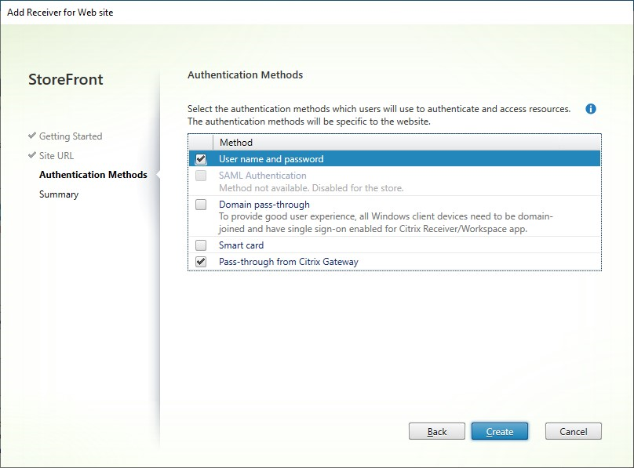Click the checkmark beside Getting Started
Screen dimensions: 634x468
point(32,136)
